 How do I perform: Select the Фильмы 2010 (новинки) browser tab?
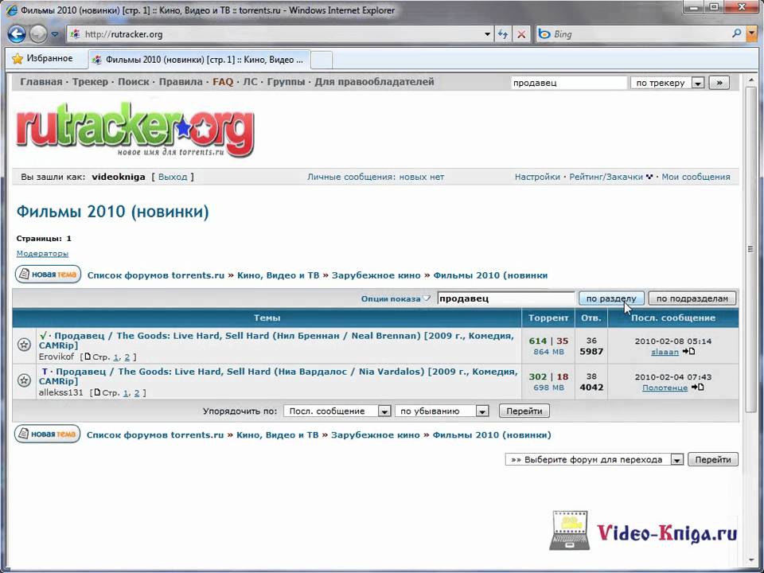pos(199,60)
